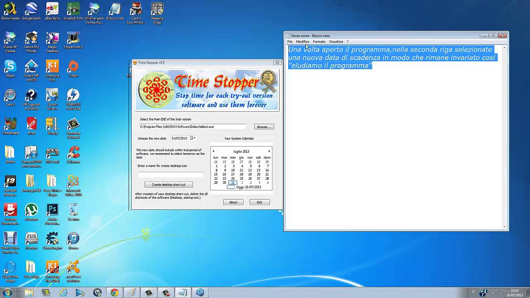Image resolution: width=530 pixels, height=298 pixels.
Task: Switch to Time Stopper clock taskbar button
Action: click(x=200, y=293)
